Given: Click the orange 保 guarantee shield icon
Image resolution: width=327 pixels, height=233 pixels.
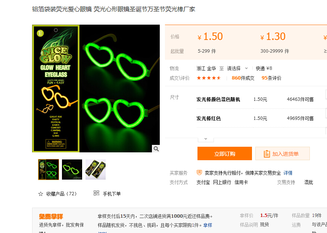Looking at the screenshot, I should coord(199,173).
